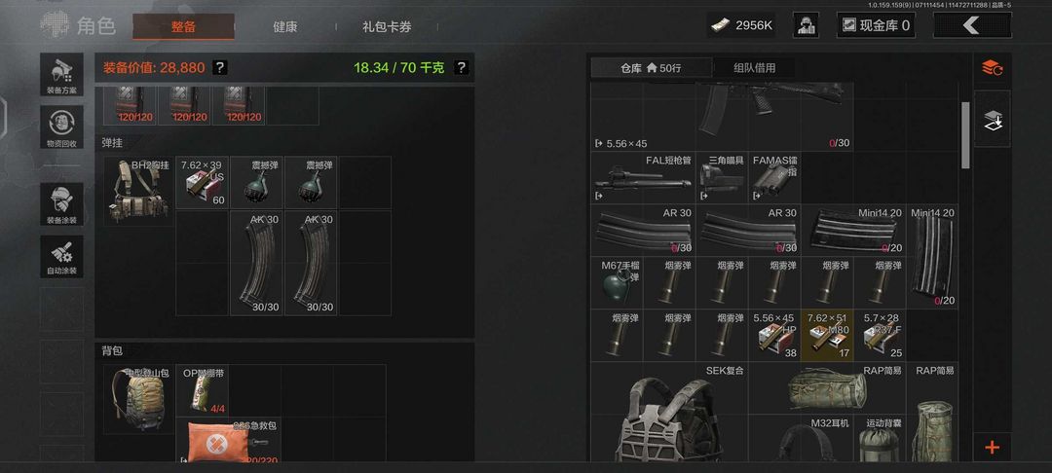This screenshot has width=1052, height=473.
Task: Switch to the 礼包卡券 tab
Action: click(387, 27)
